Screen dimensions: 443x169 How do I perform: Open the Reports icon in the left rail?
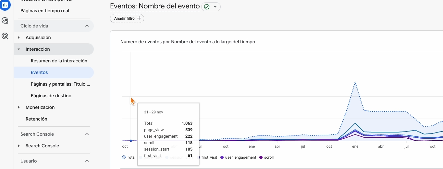point(5,5)
